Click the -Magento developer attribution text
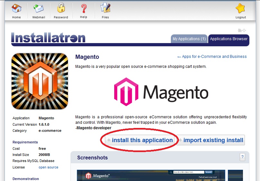The height and width of the screenshot is (181, 260). tap(93, 128)
